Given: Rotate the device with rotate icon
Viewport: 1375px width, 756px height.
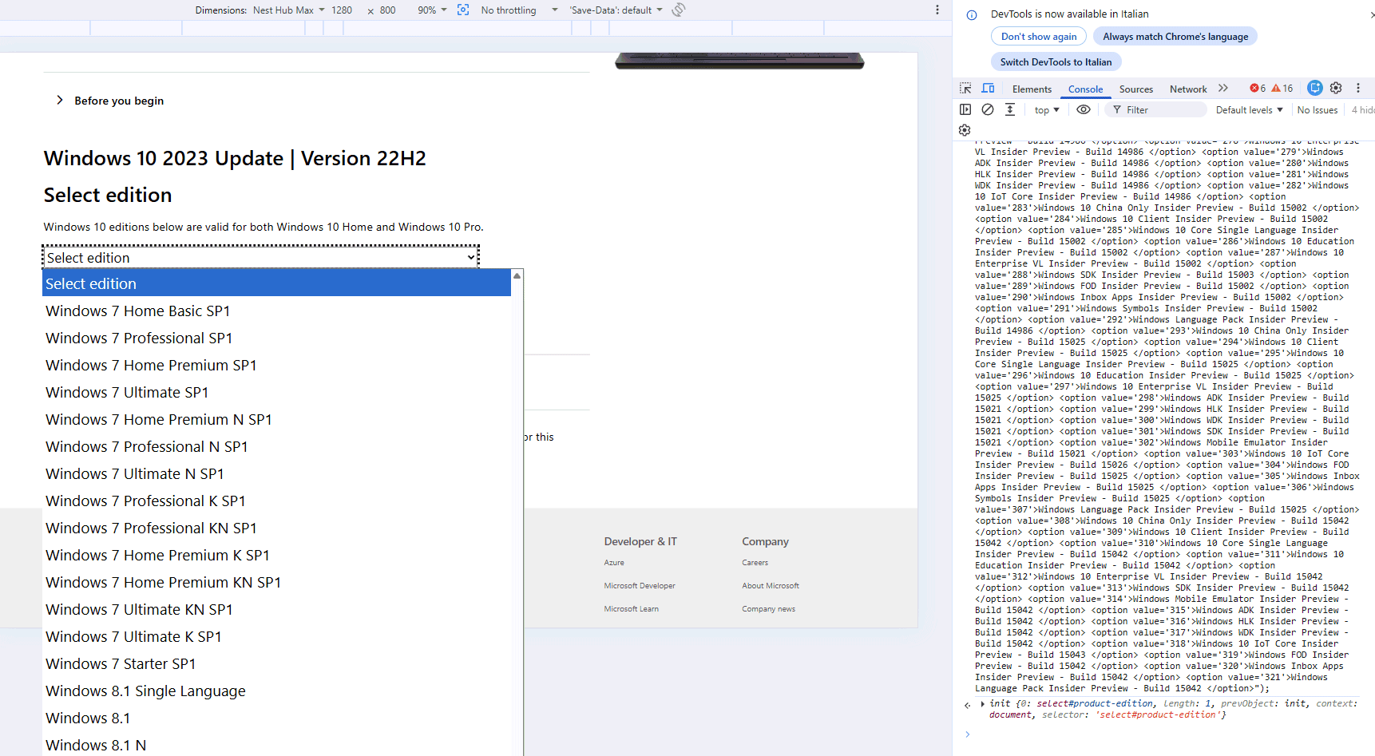Looking at the screenshot, I should pyautogui.click(x=679, y=10).
